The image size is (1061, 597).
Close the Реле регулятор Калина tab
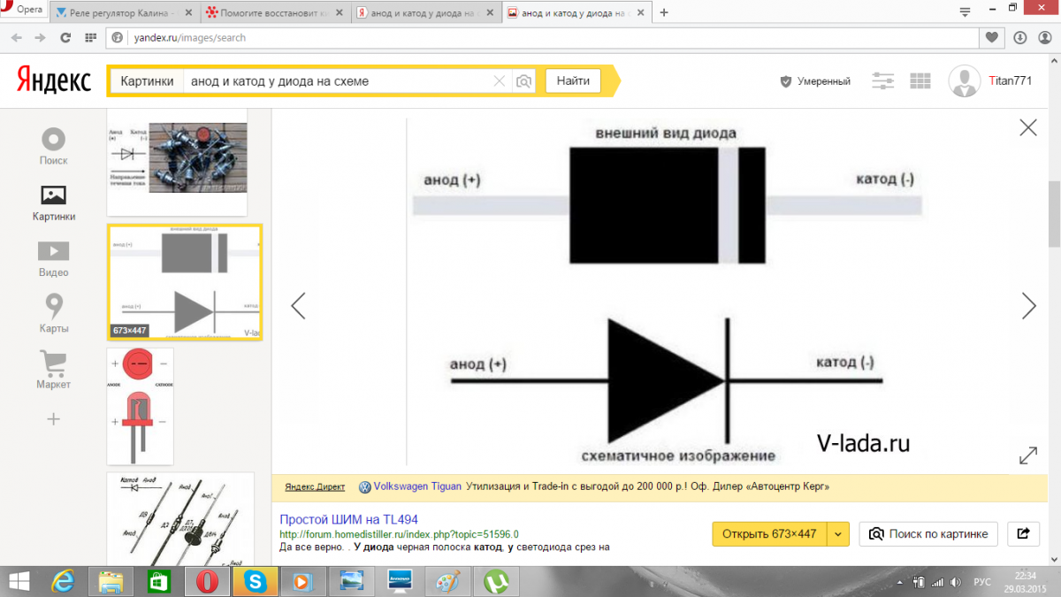pyautogui.click(x=187, y=13)
